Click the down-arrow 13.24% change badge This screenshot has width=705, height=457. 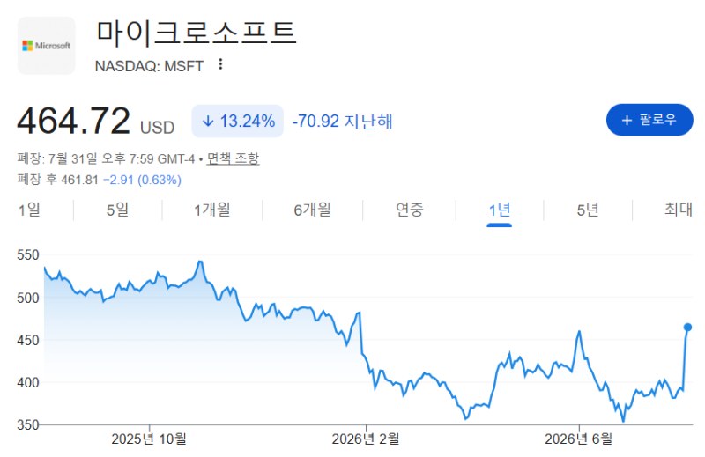click(x=237, y=121)
